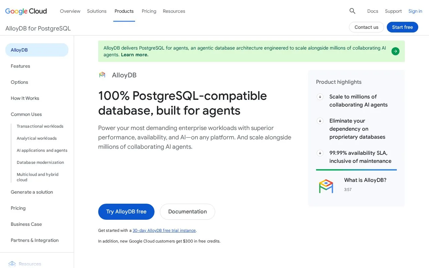Image resolution: width=429 pixels, height=268 pixels.
Task: Click Sign in
Action: tap(415, 11)
